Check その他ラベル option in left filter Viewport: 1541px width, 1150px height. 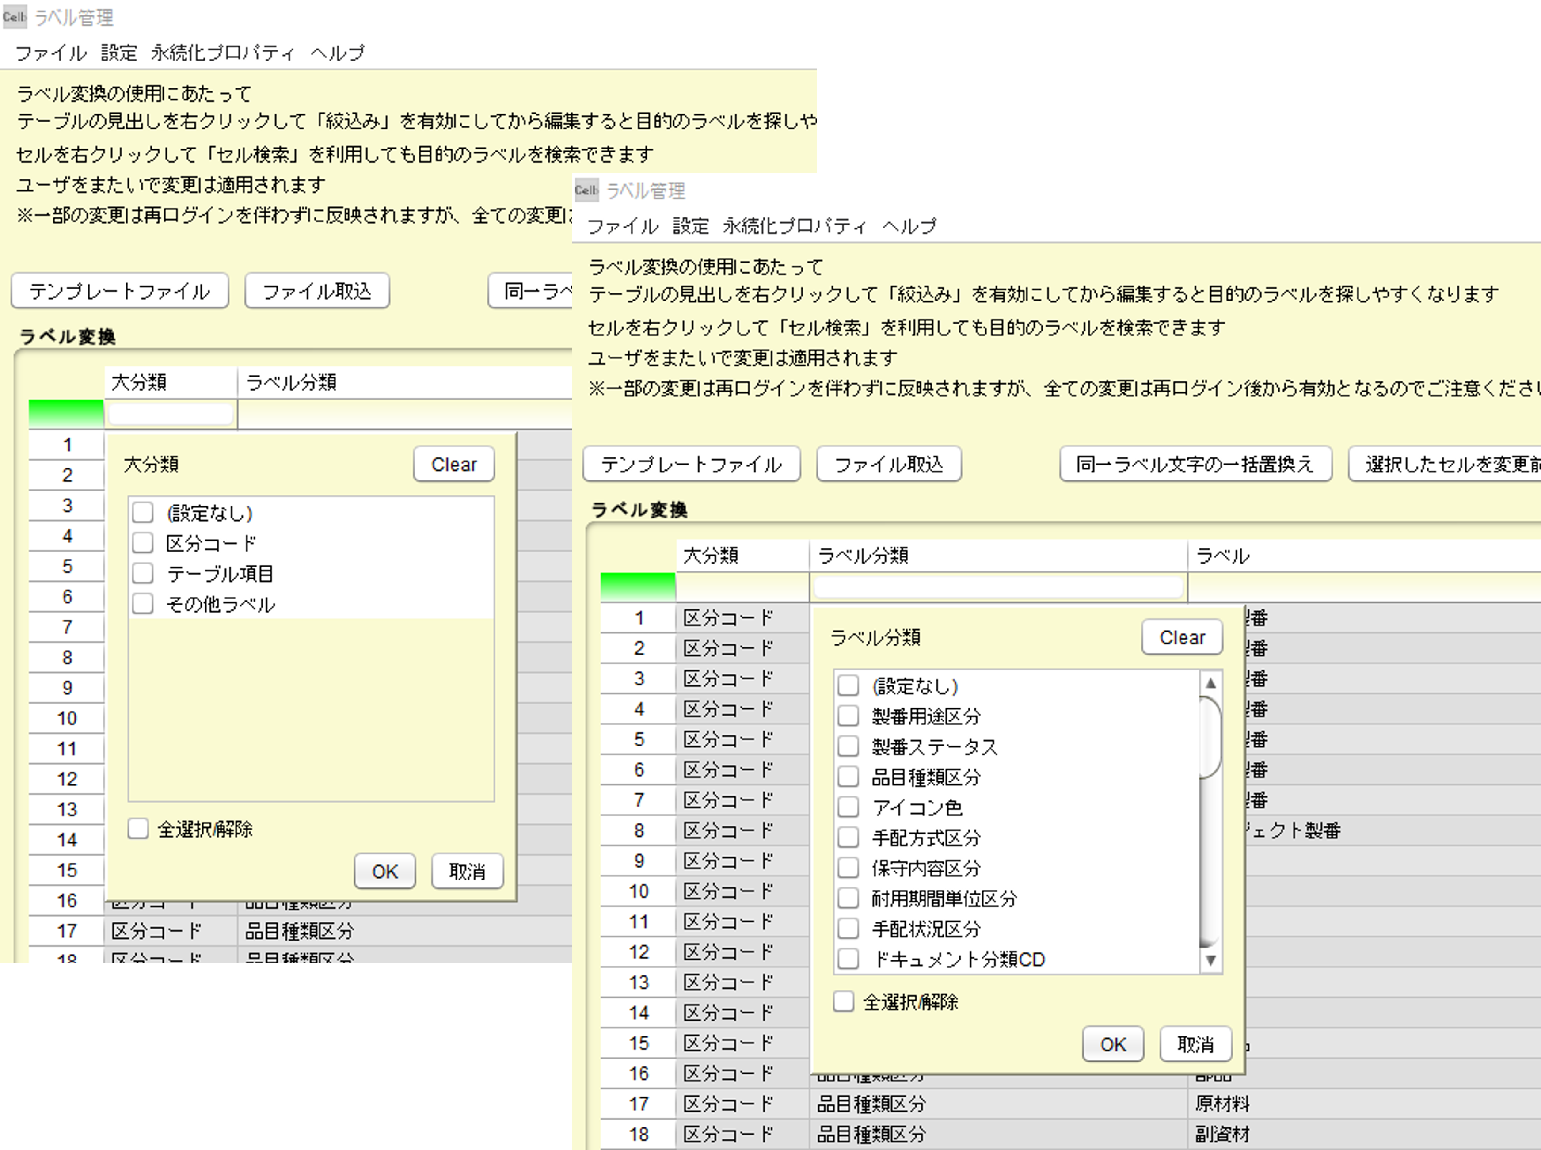[143, 604]
